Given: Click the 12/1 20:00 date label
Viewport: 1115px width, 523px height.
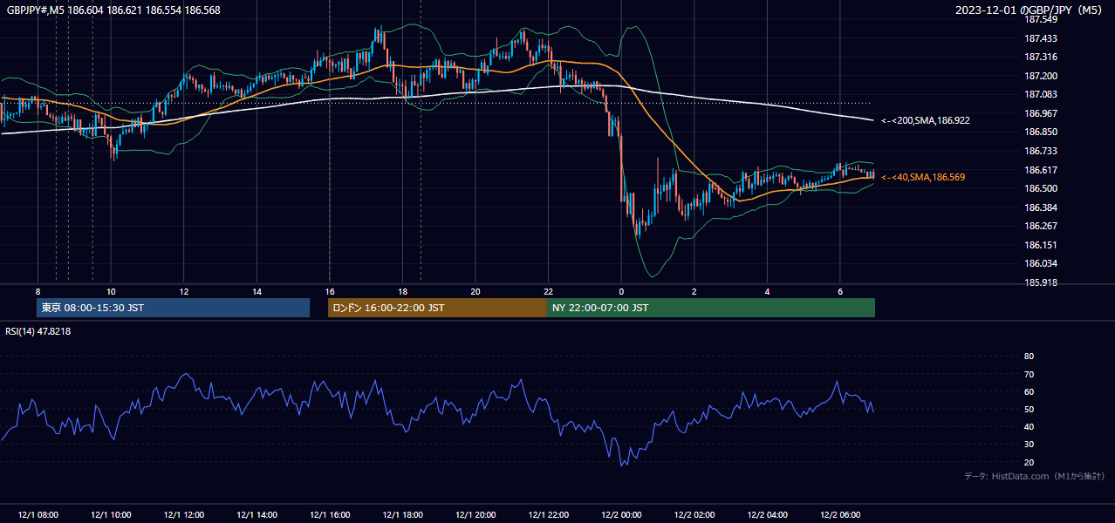Looking at the screenshot, I should click(475, 515).
